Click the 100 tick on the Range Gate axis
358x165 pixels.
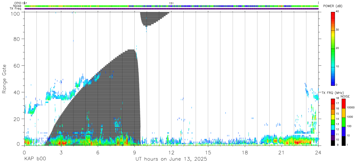click(x=16, y=13)
